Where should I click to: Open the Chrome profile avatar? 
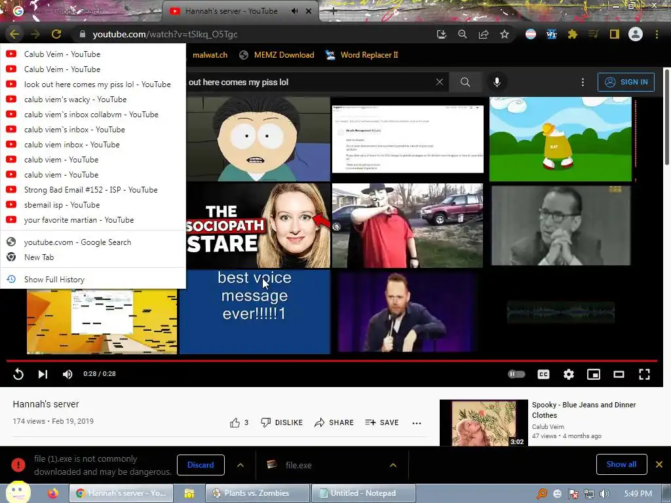pyautogui.click(x=636, y=34)
